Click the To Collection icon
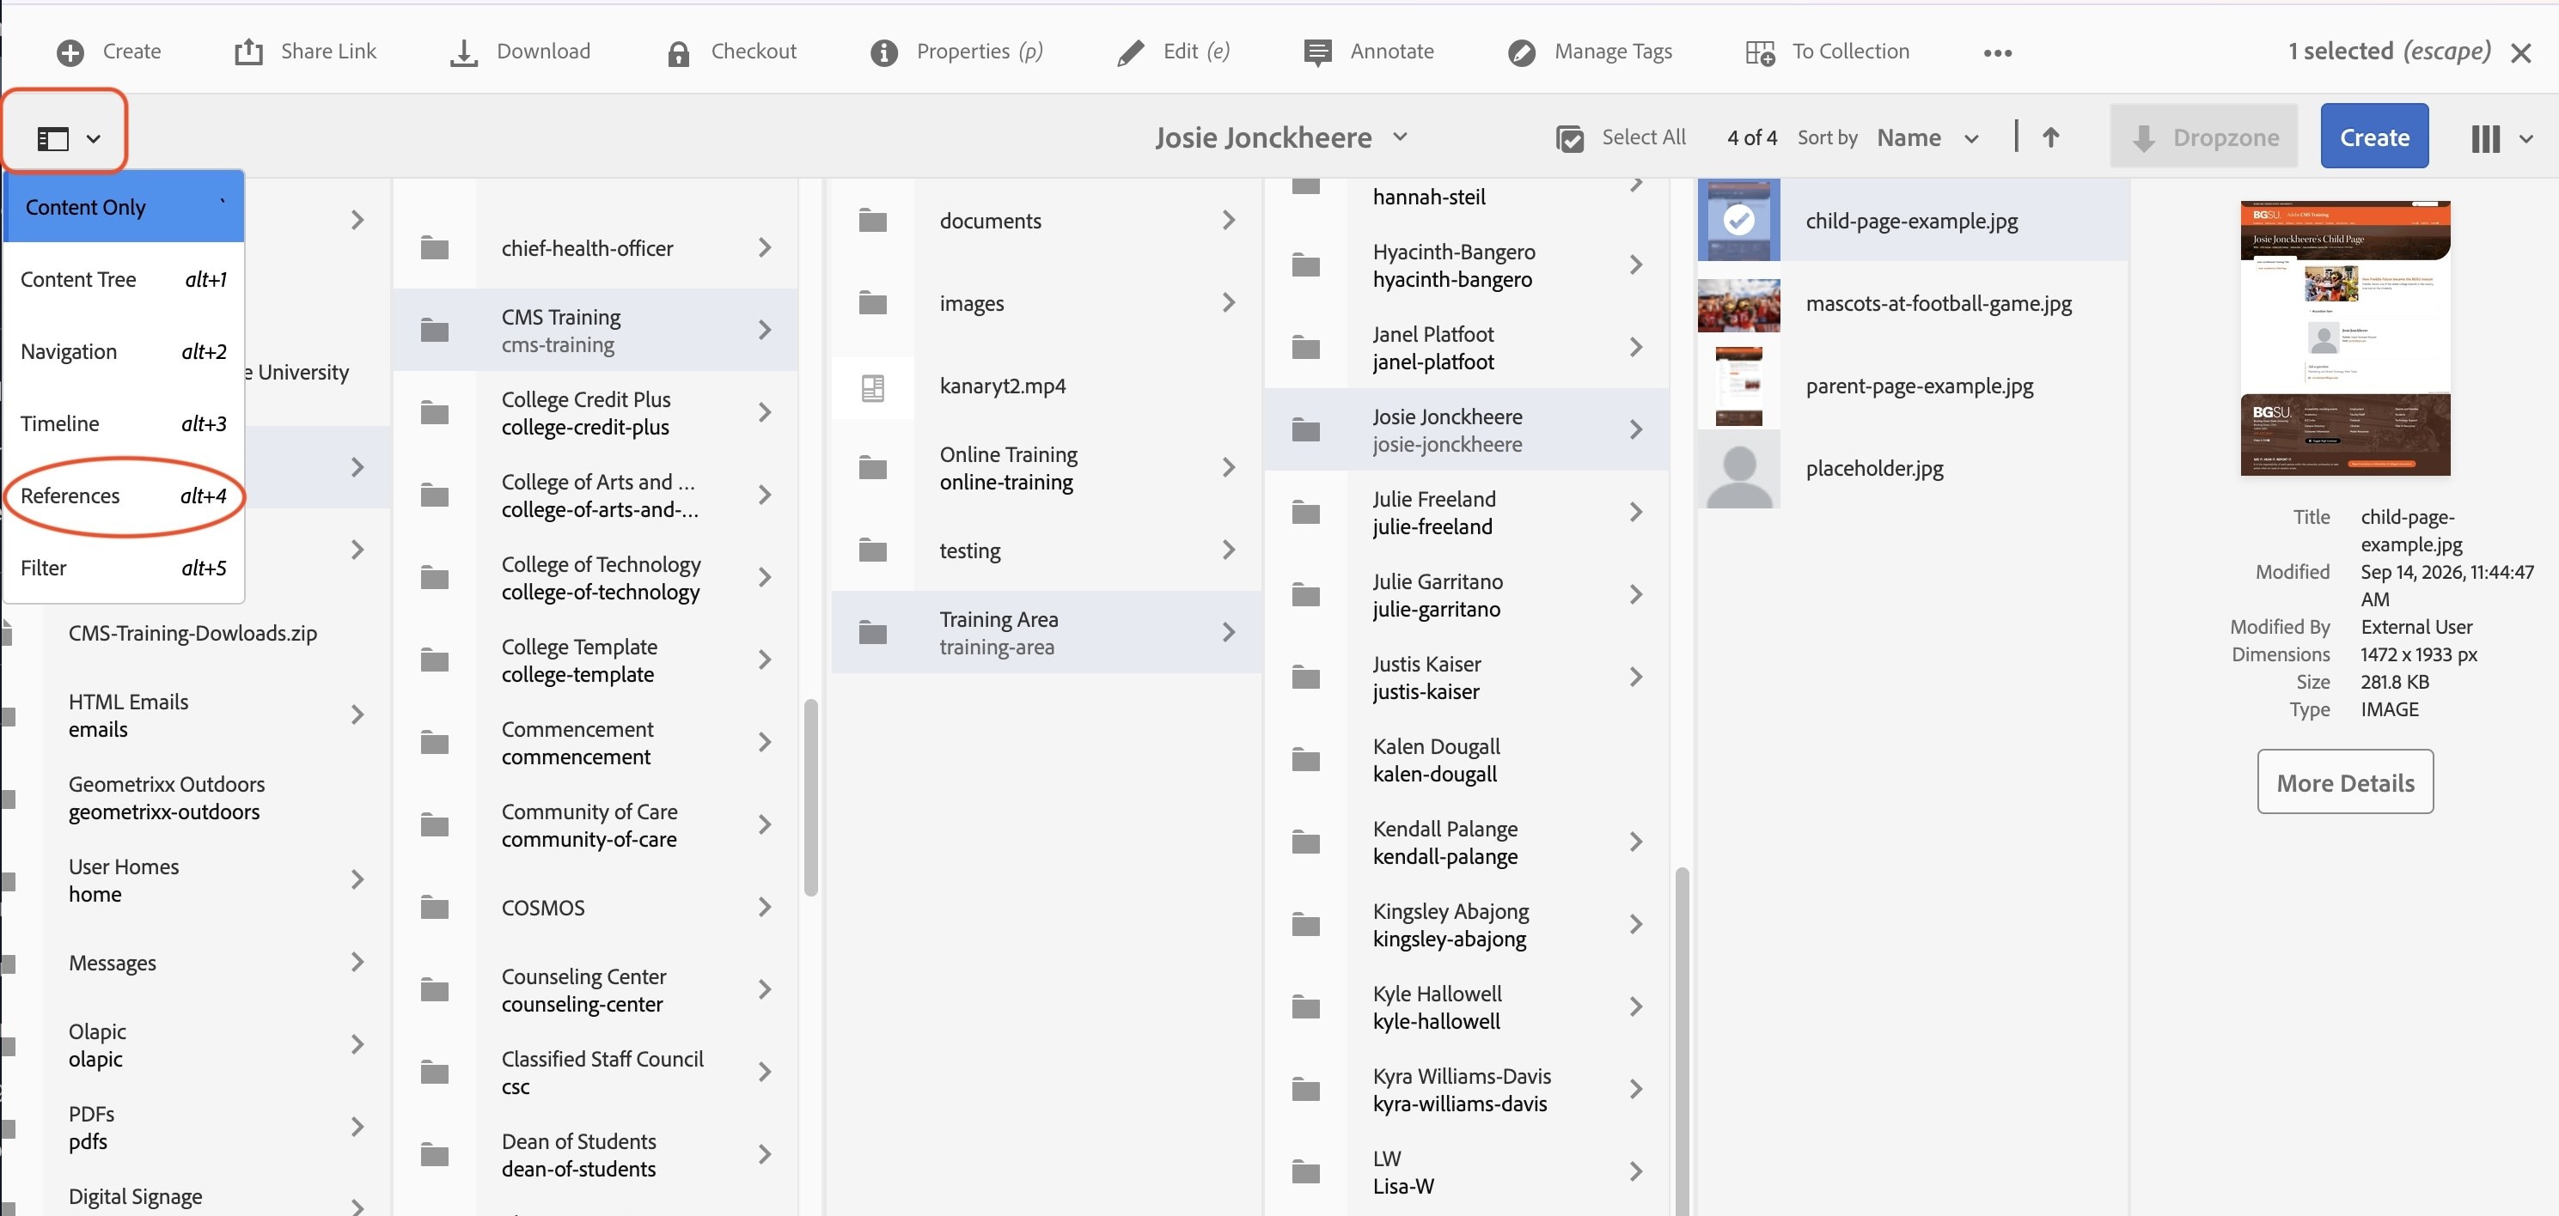 (1761, 52)
